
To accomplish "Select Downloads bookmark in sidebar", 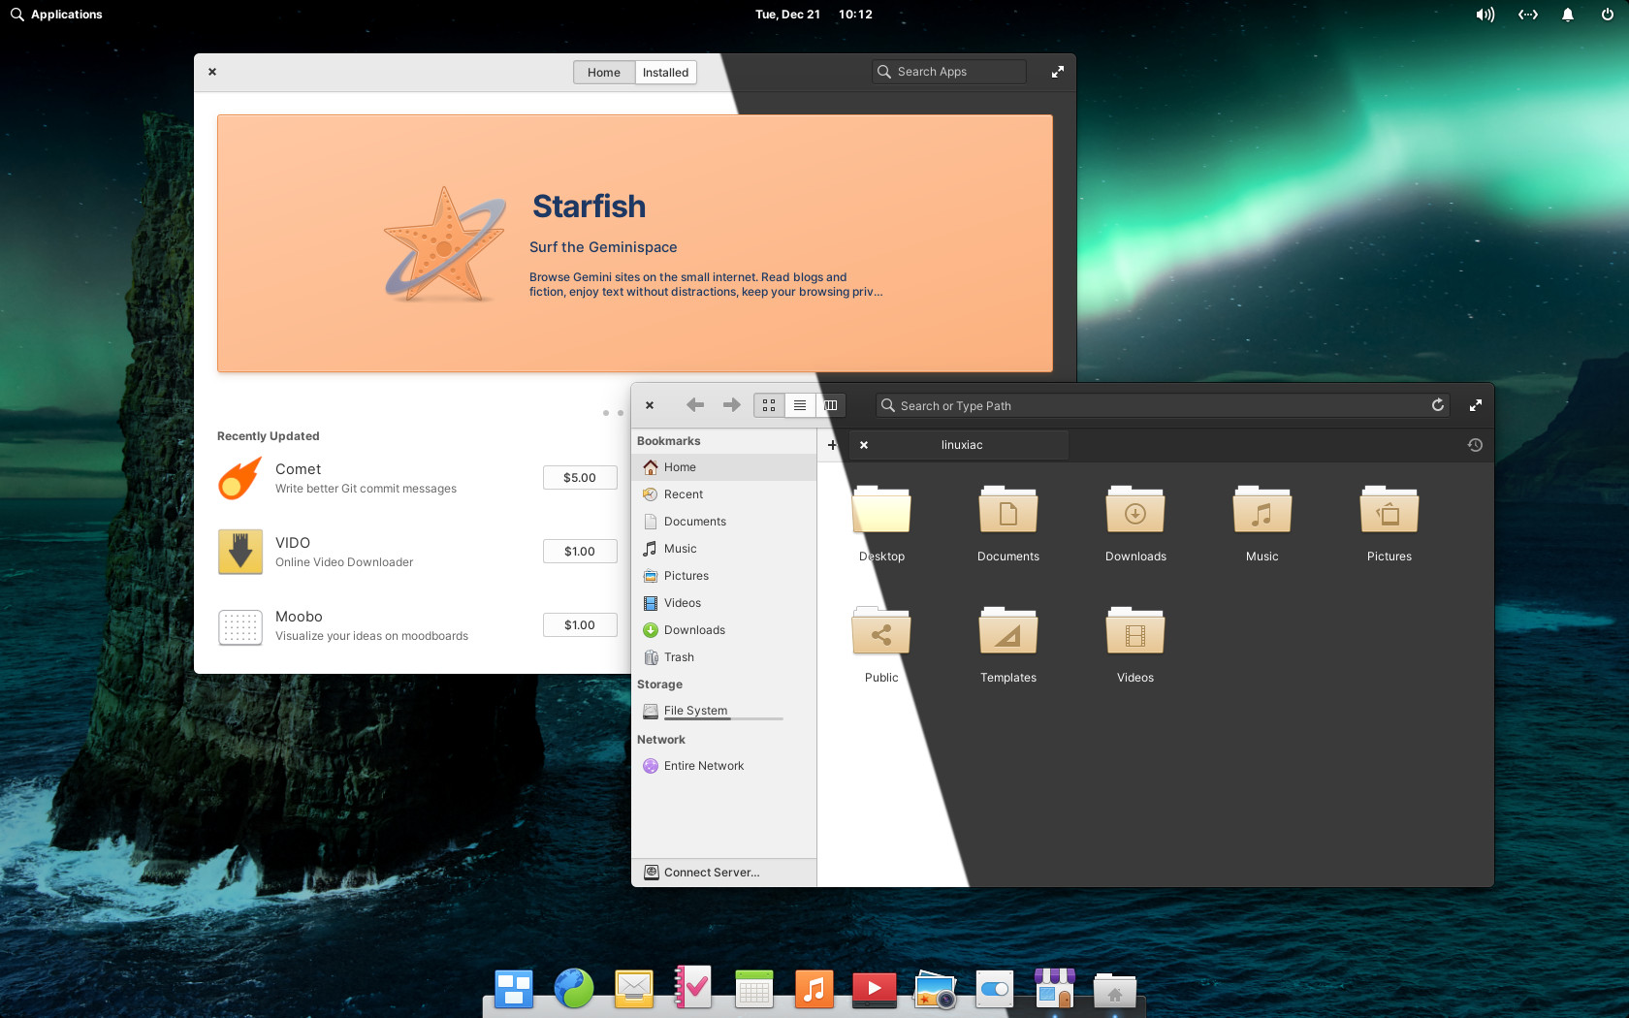I will 724,630.
